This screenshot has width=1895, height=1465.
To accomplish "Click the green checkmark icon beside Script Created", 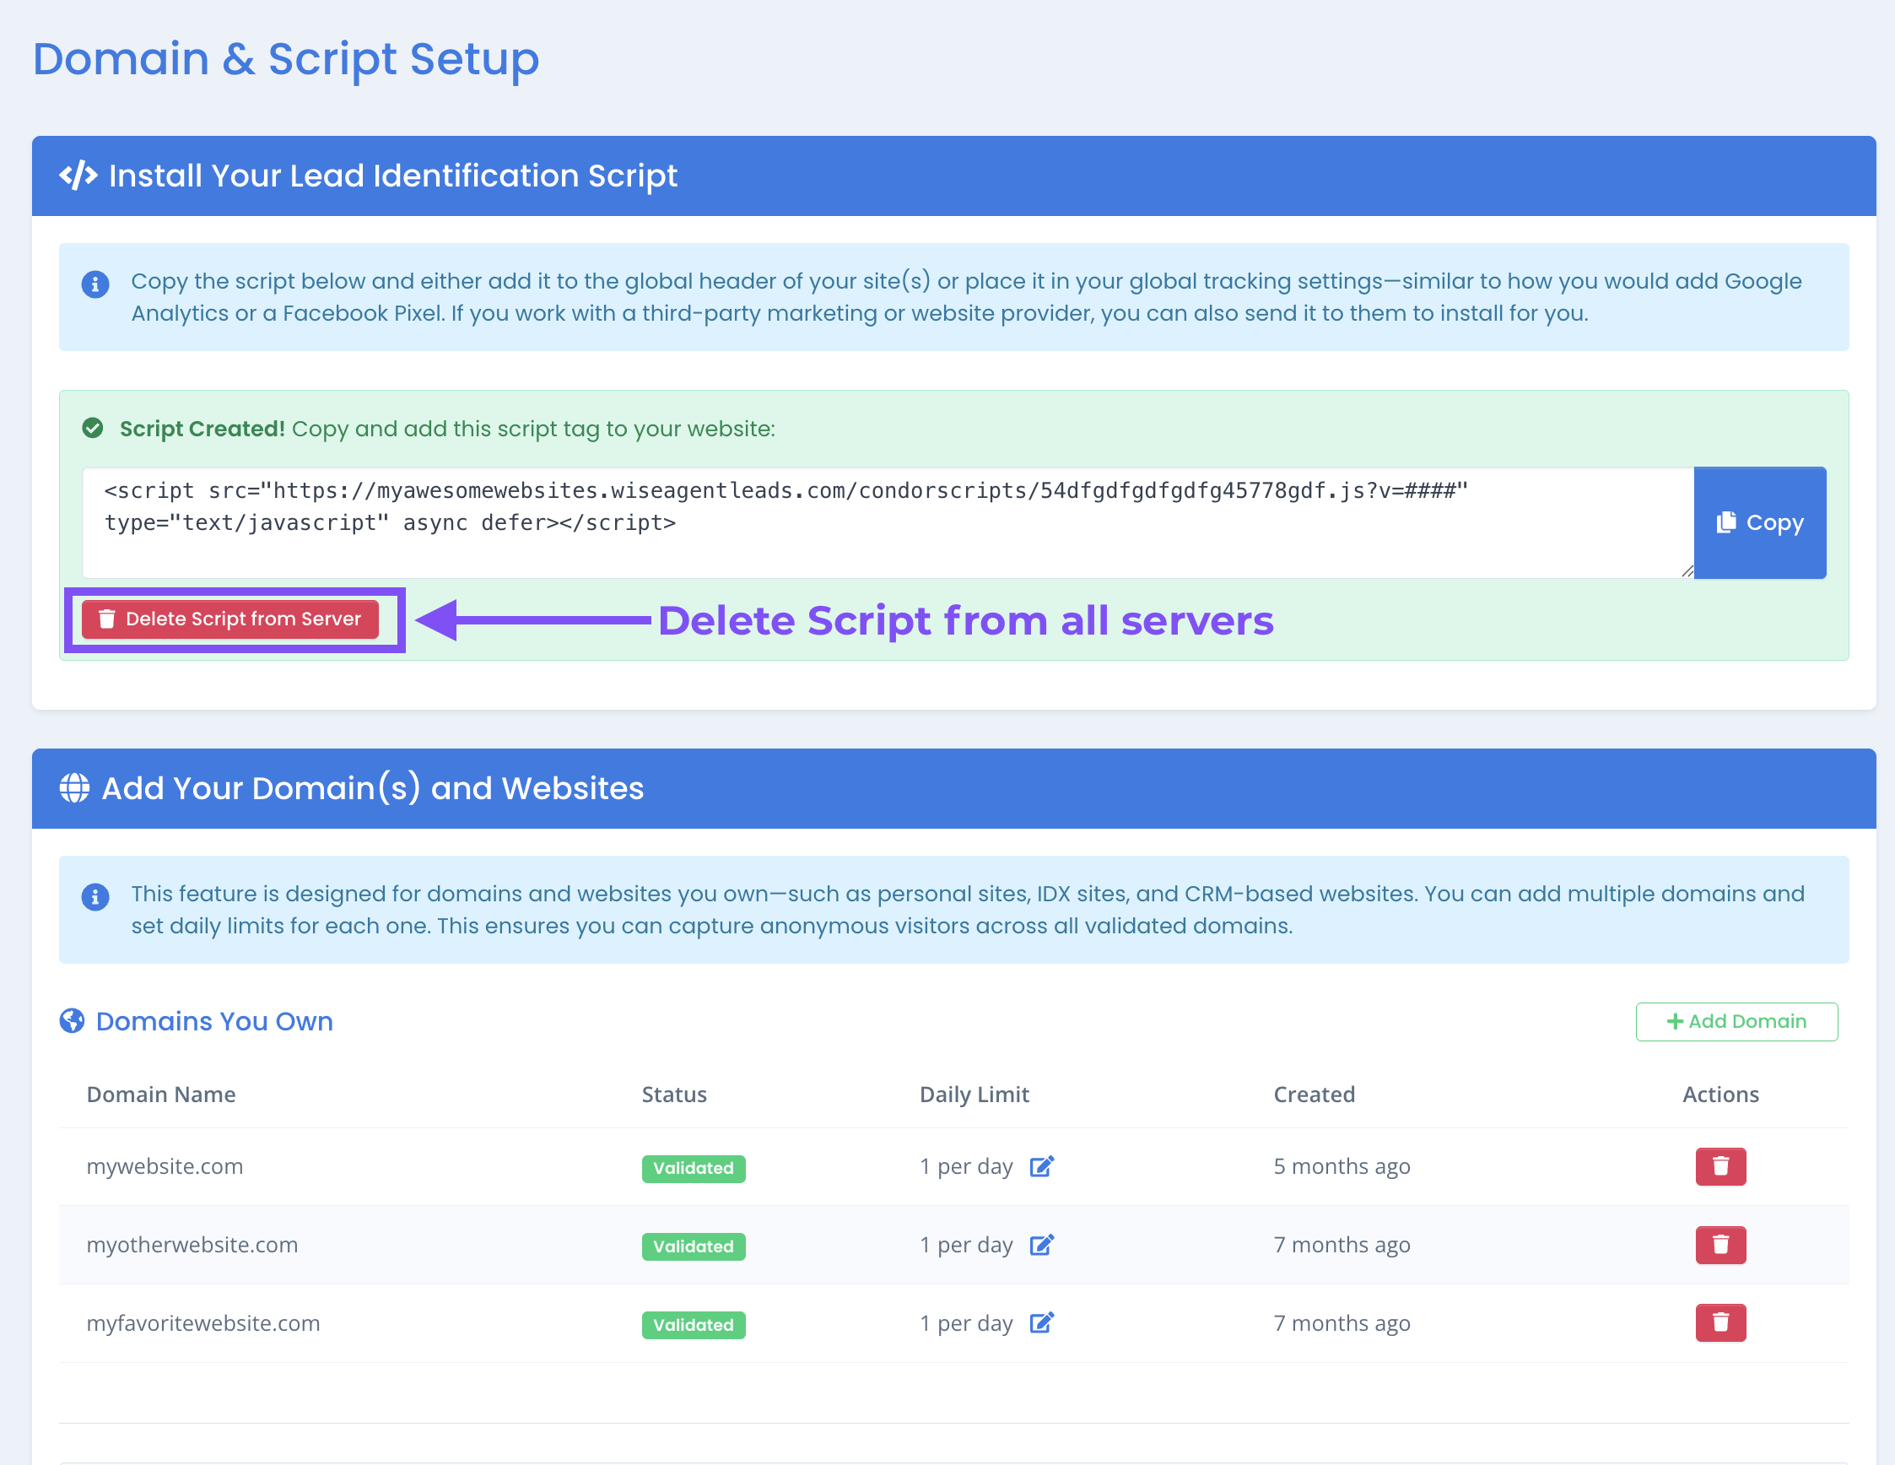I will pos(93,428).
